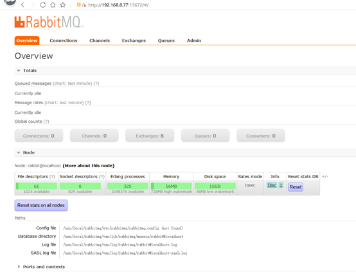Click the Queues: 0 count button
This screenshot has height=272, width=356.
205,136
